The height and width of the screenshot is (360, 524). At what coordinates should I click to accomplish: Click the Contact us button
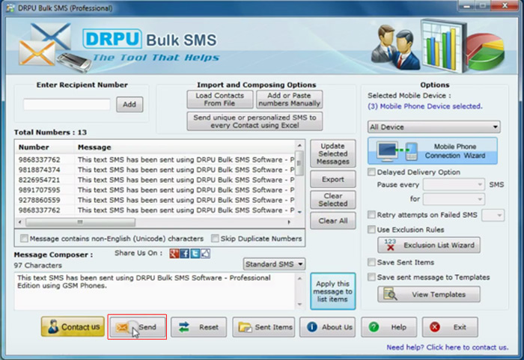click(x=73, y=326)
